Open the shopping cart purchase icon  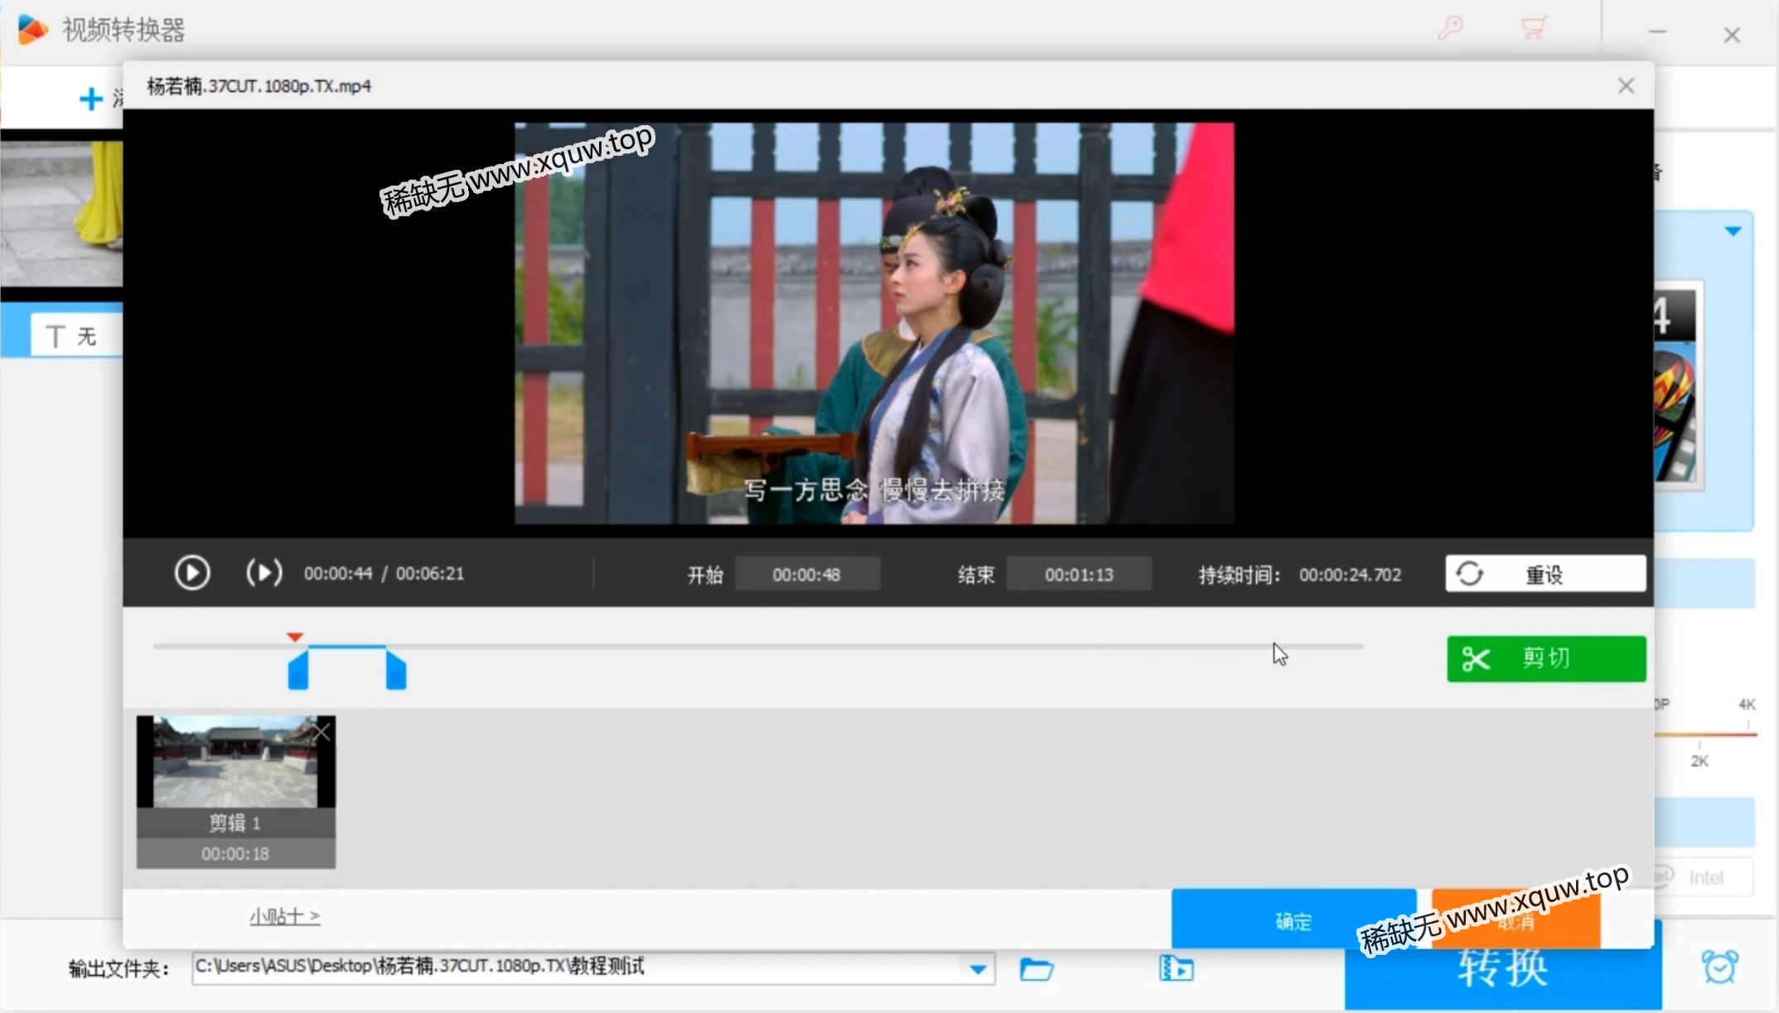pyautogui.click(x=1533, y=28)
